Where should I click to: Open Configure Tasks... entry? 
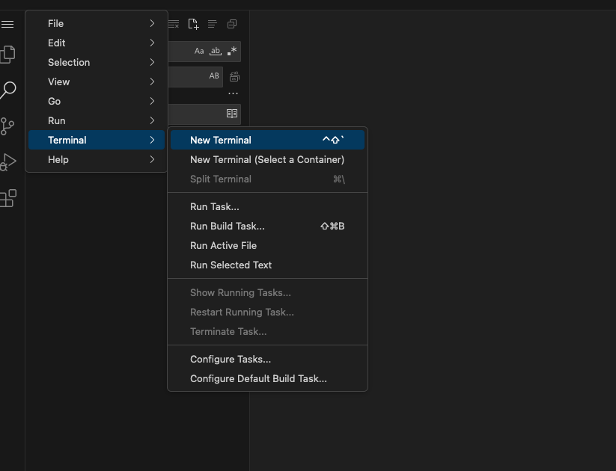click(267, 359)
